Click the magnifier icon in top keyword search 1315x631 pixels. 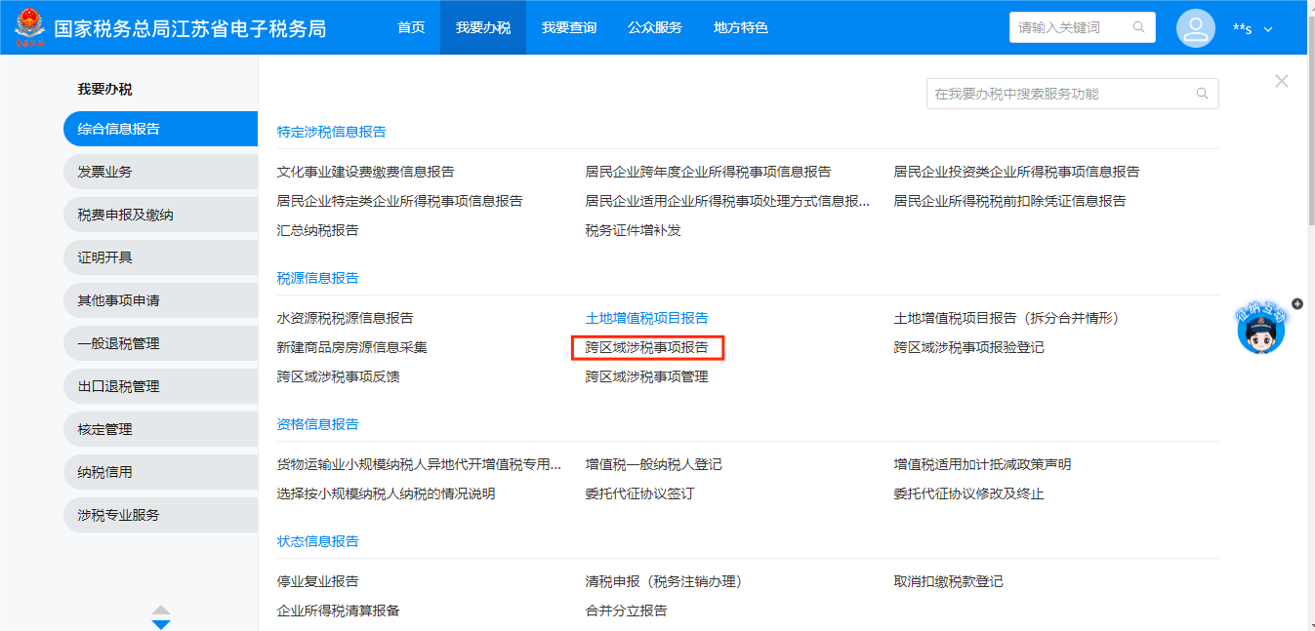[1138, 27]
